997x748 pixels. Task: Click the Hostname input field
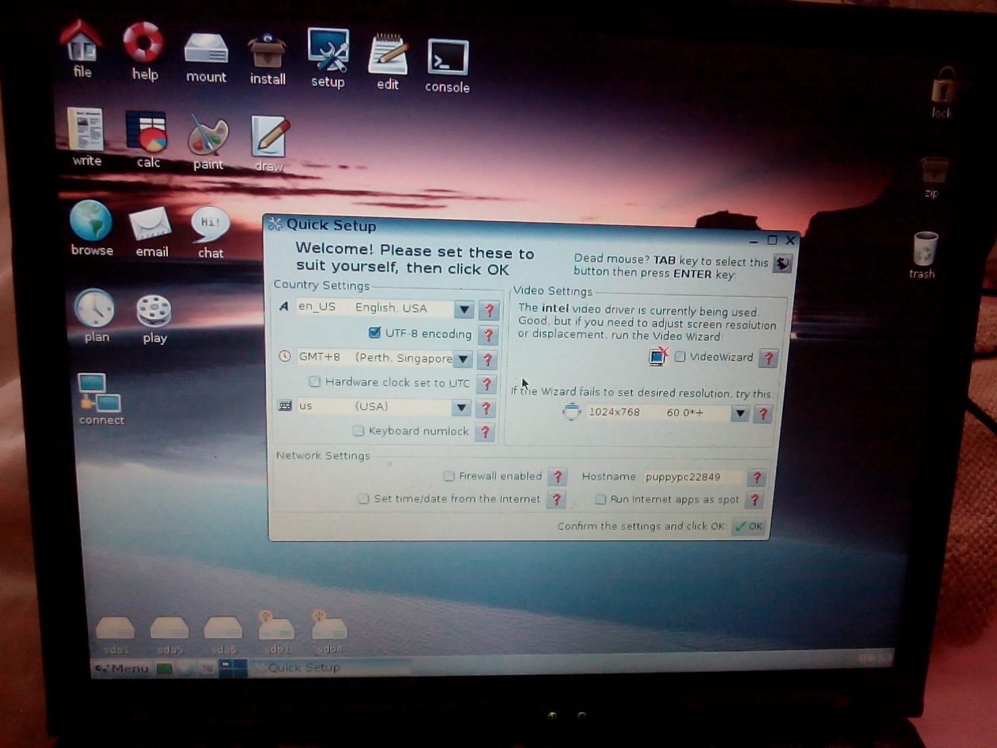[694, 477]
